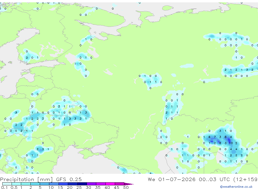Click the '01-07-2026' date text
This screenshot has height=189, width=258.
[x=177, y=179]
